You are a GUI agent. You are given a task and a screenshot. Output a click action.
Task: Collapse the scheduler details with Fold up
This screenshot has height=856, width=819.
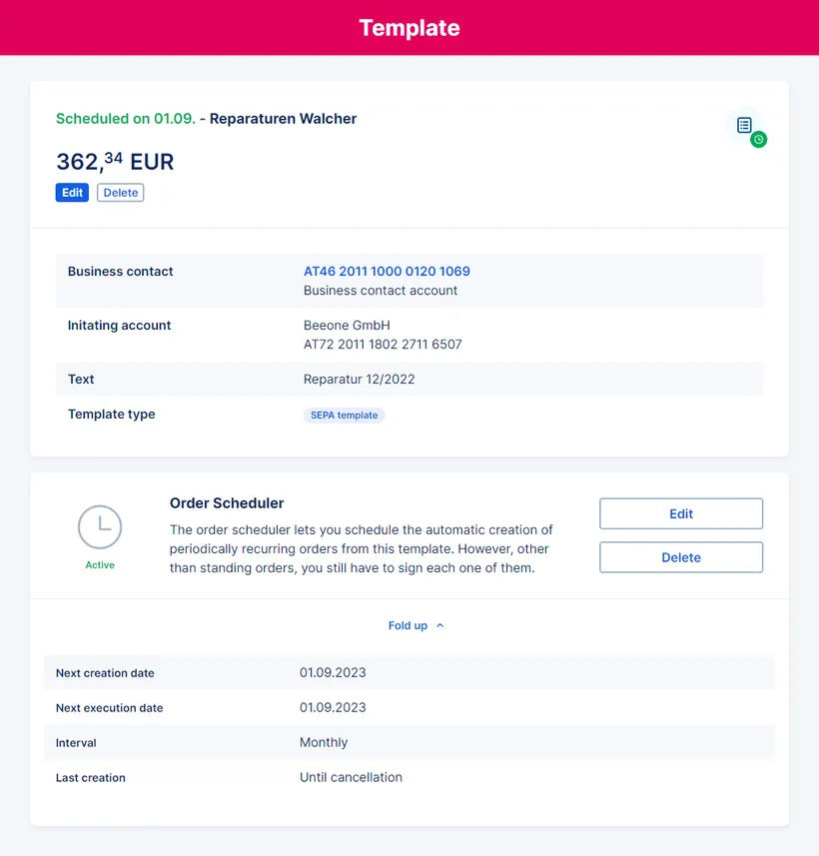coord(409,625)
